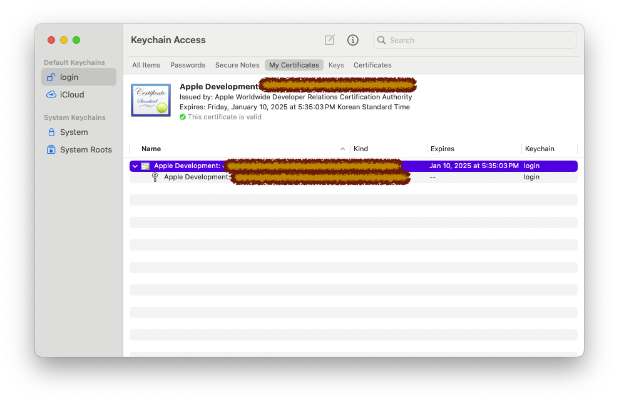Maximize the window with green button
Image resolution: width=619 pixels, height=403 pixels.
click(76, 40)
